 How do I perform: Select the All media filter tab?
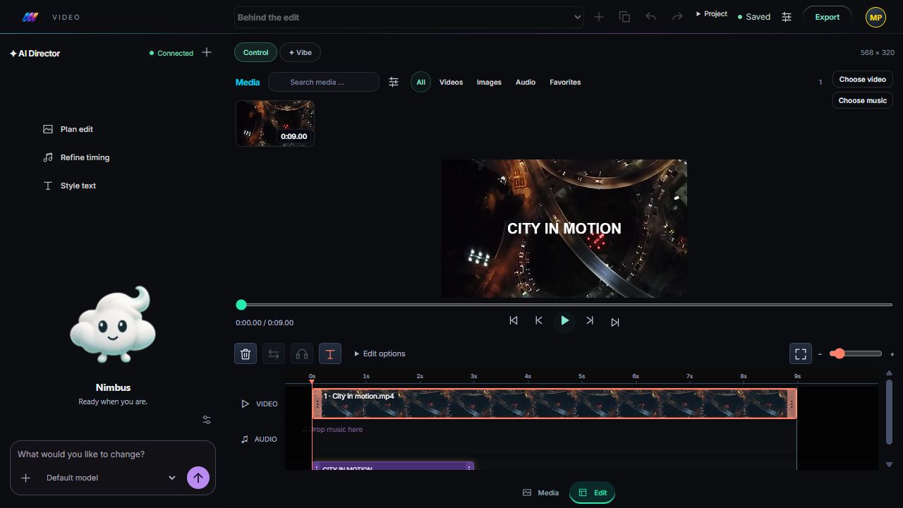coord(420,82)
